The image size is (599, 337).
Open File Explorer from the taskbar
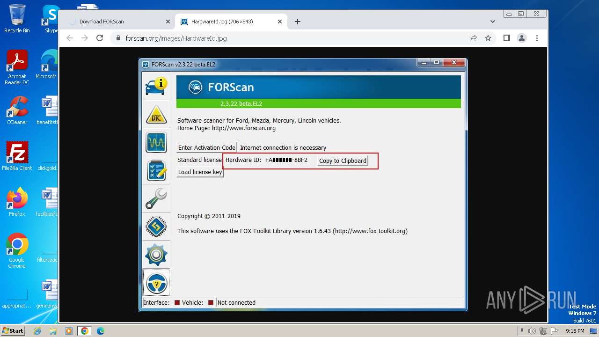53,331
